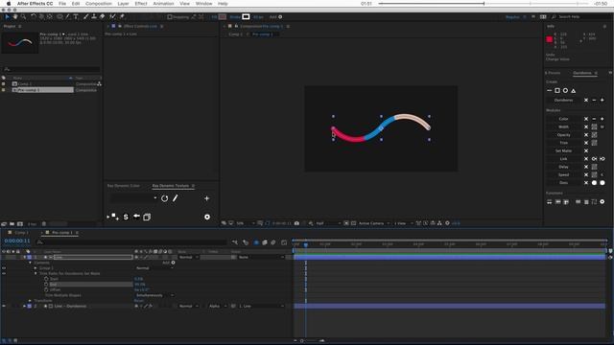
Task: Select the Eraser tool
Action: point(103,17)
